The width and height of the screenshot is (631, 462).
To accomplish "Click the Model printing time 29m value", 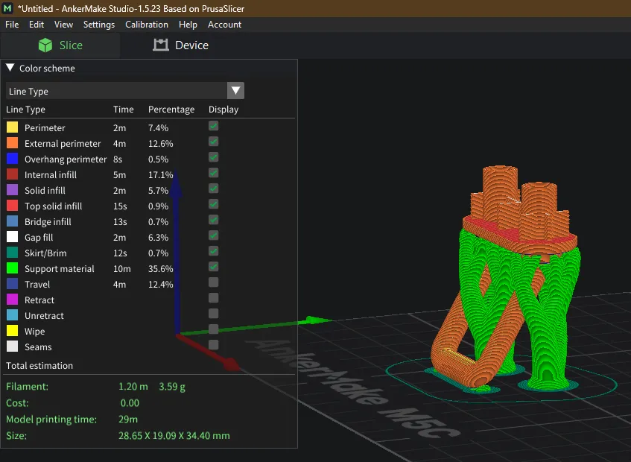I will [128, 420].
